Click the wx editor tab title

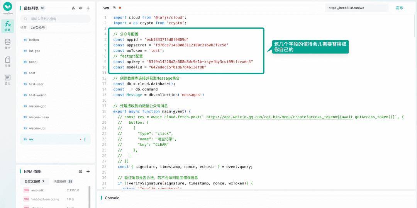click(106, 8)
